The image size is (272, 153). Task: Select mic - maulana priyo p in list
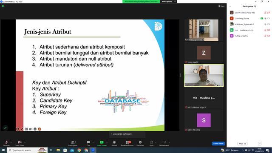[x=249, y=30]
